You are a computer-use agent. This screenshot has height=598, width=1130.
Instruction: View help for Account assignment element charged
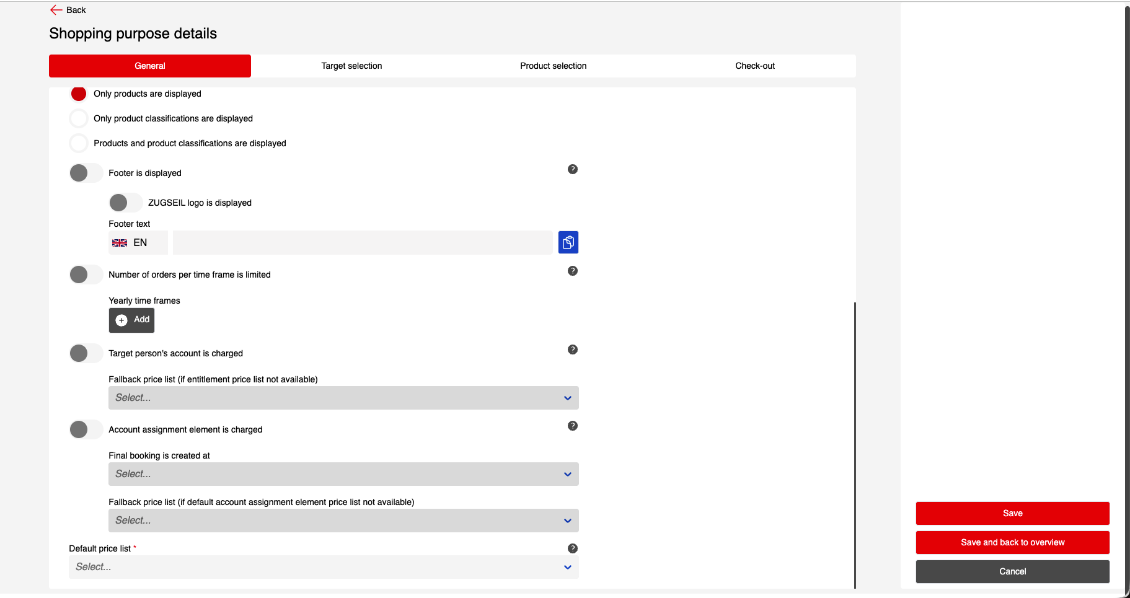[572, 426]
